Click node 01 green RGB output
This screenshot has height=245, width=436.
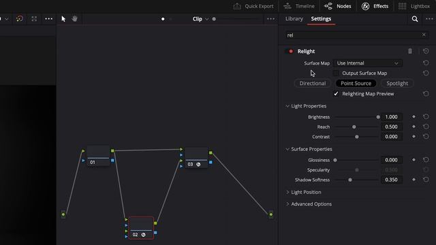coord(112,151)
